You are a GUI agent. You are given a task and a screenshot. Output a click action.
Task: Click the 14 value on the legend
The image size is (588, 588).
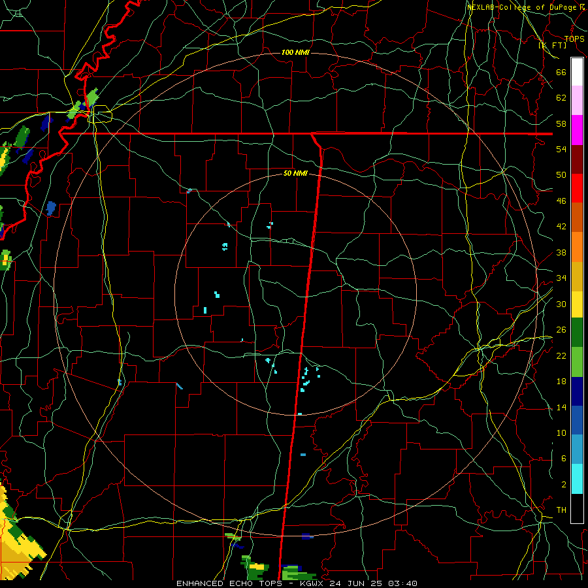pos(561,407)
